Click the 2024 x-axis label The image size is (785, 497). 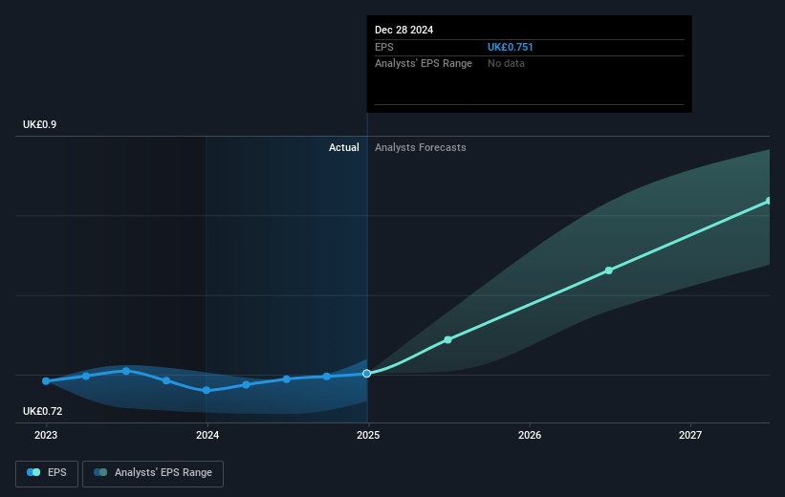coord(207,436)
